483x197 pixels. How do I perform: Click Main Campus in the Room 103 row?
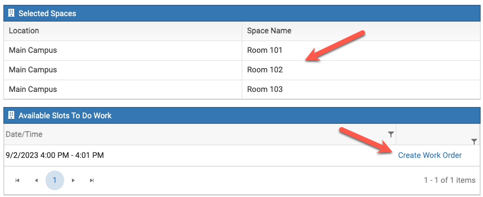pyautogui.click(x=33, y=89)
